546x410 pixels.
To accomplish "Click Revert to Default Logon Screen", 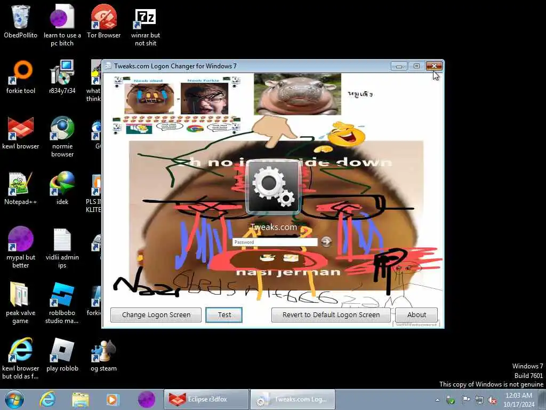I will coord(331,315).
